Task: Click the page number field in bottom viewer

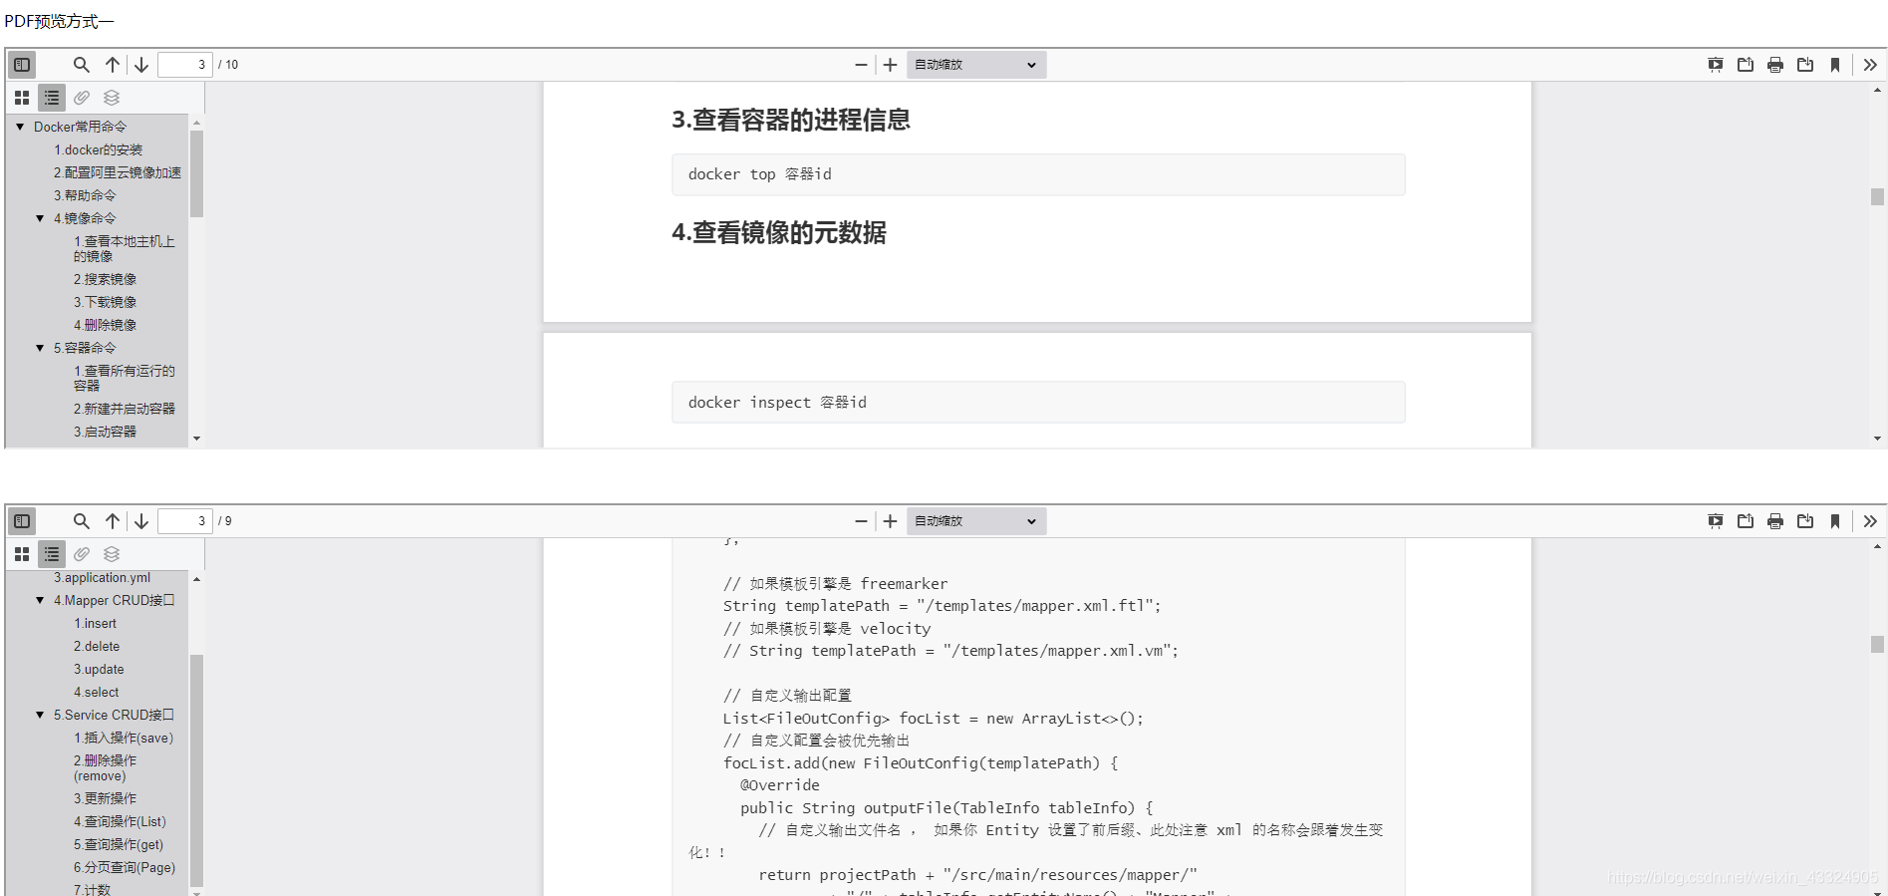Action: [x=185, y=521]
